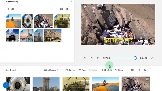Open the storyboard more options menu
The height and width of the screenshot is (91, 162).
152,70
